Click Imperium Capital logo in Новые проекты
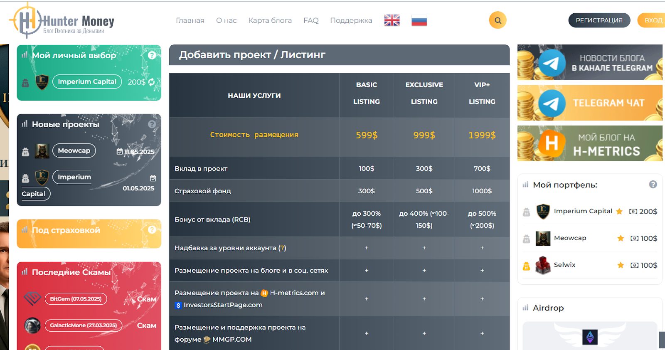This screenshot has height=350, width=665. click(42, 177)
